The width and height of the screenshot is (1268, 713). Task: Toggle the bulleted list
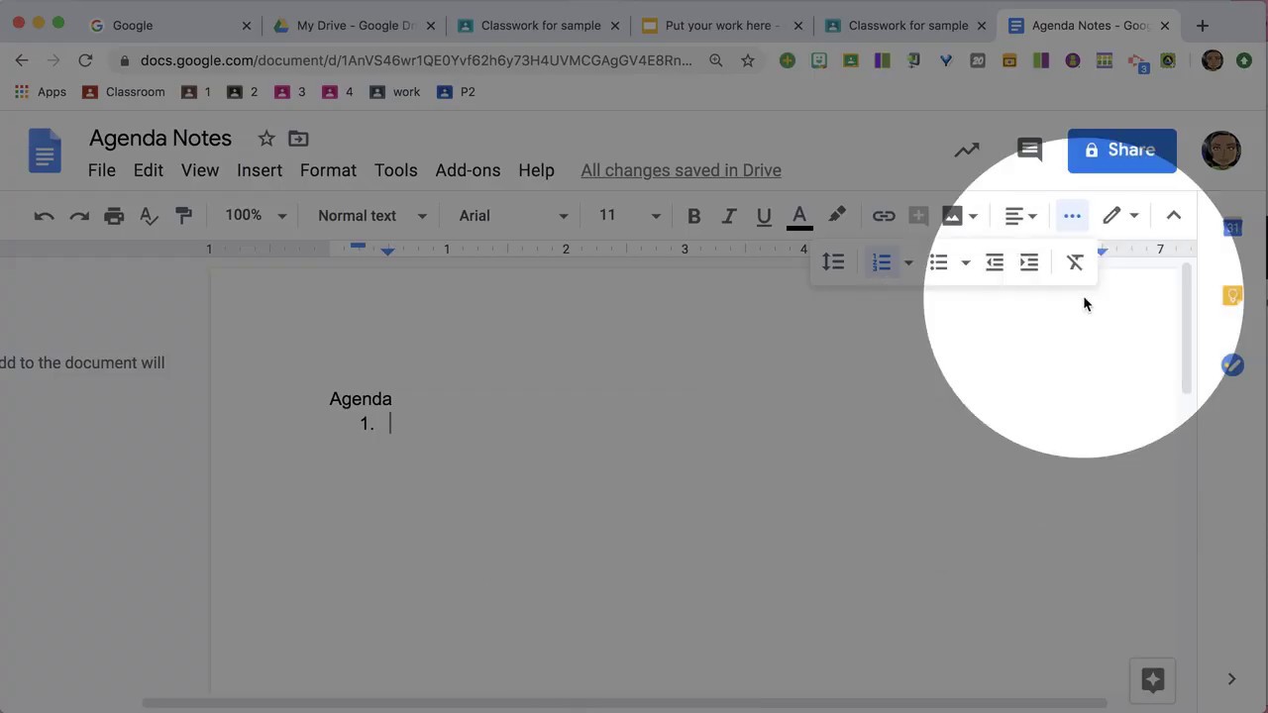[939, 262]
